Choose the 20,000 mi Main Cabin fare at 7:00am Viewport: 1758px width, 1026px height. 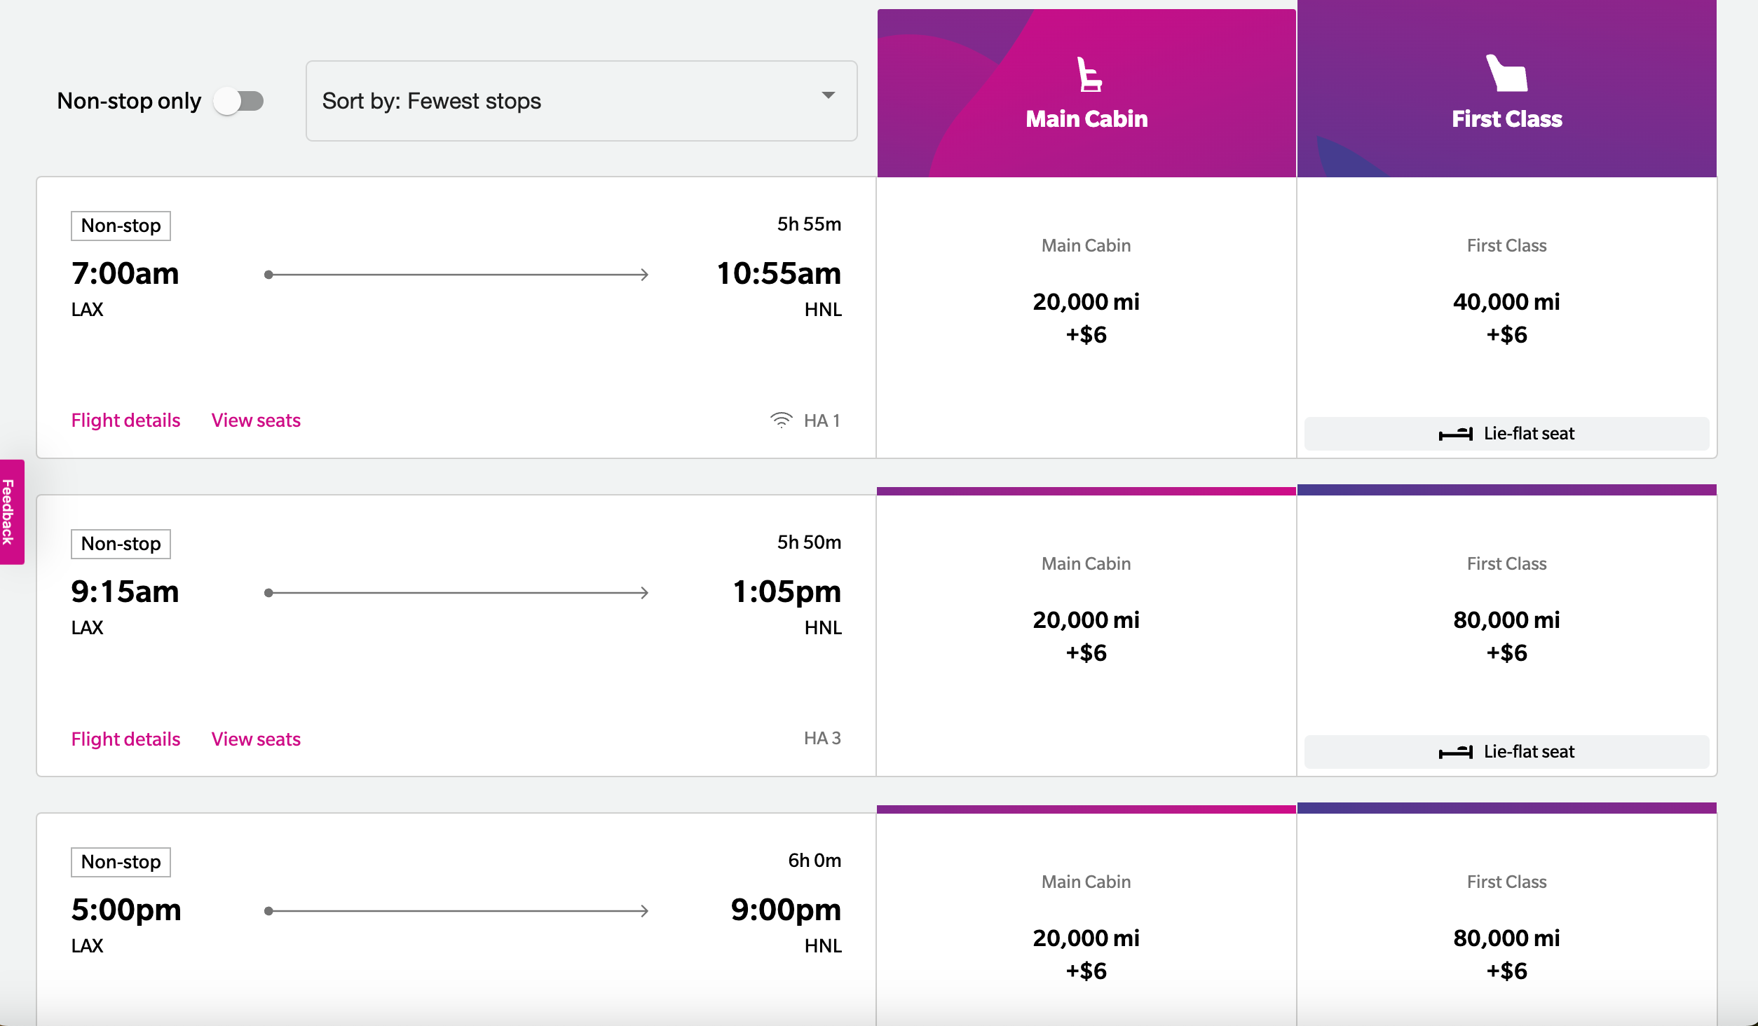coord(1086,317)
